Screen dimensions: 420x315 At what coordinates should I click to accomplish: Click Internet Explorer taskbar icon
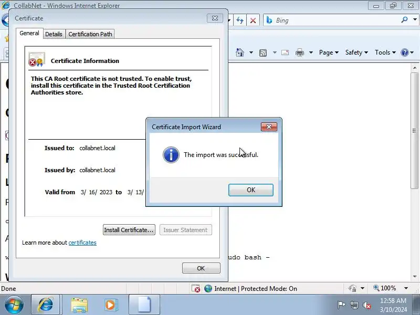[x=46, y=305]
